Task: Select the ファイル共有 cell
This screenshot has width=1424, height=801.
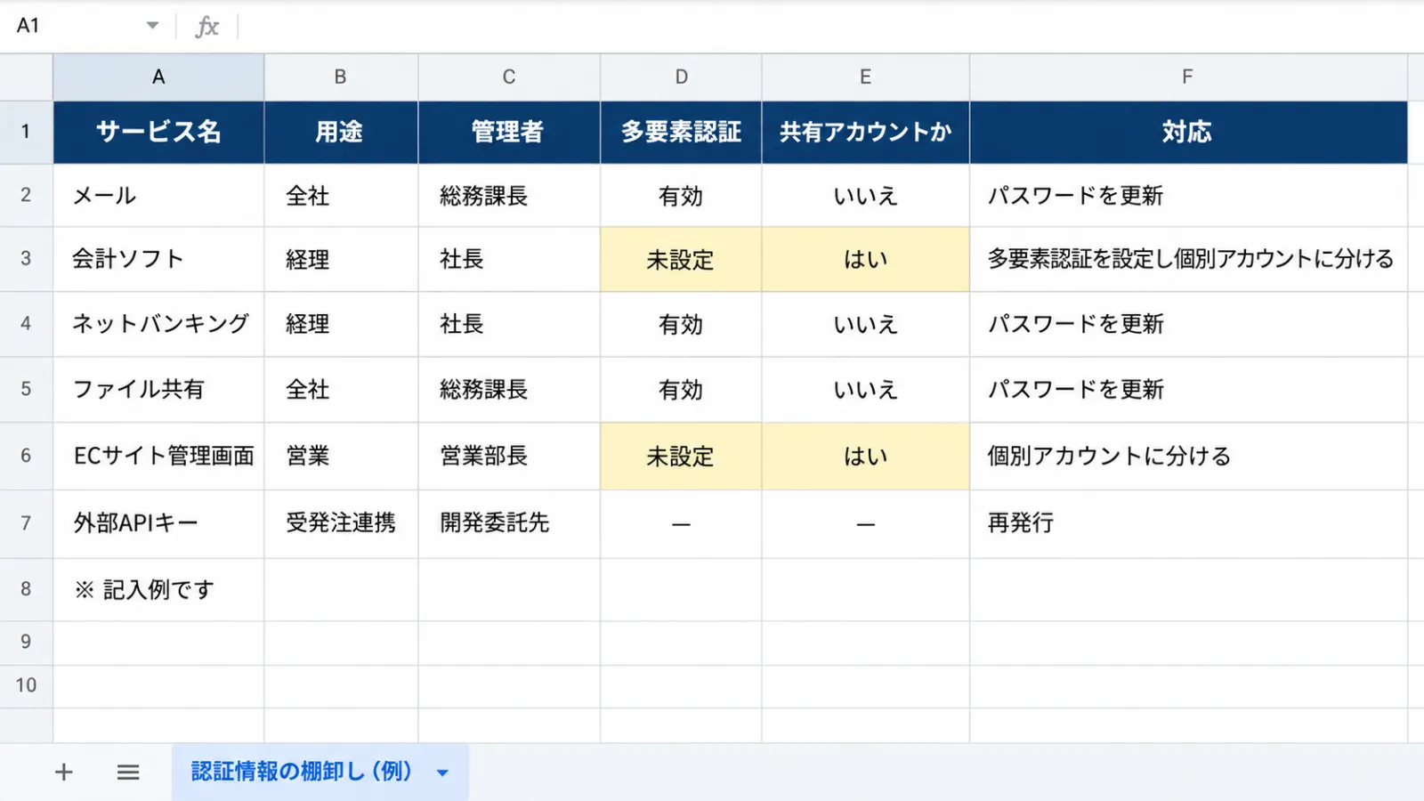Action: (x=158, y=389)
